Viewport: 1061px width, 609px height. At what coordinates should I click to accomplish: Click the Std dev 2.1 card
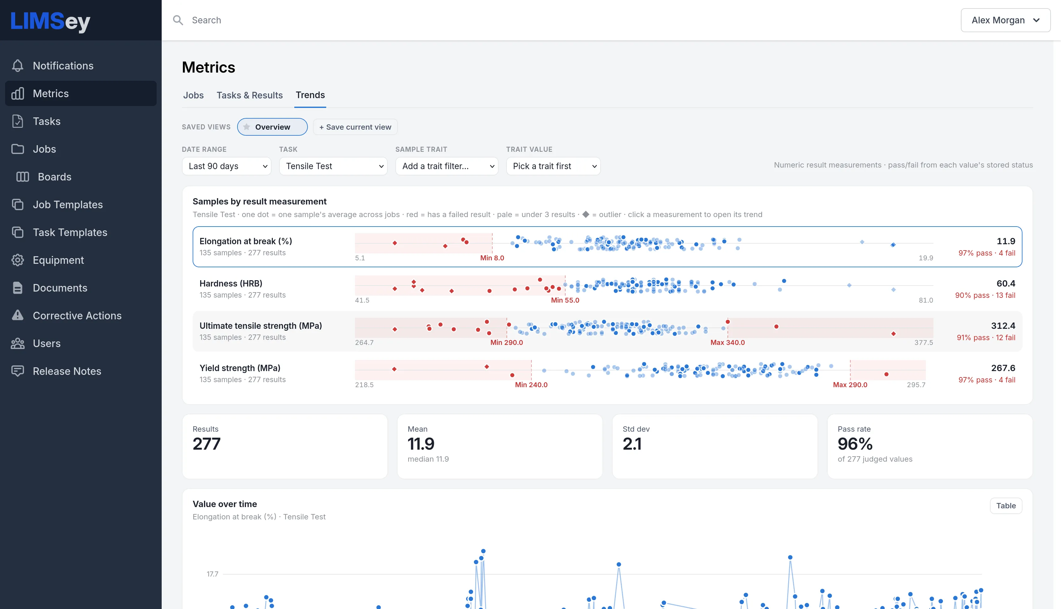pyautogui.click(x=715, y=446)
